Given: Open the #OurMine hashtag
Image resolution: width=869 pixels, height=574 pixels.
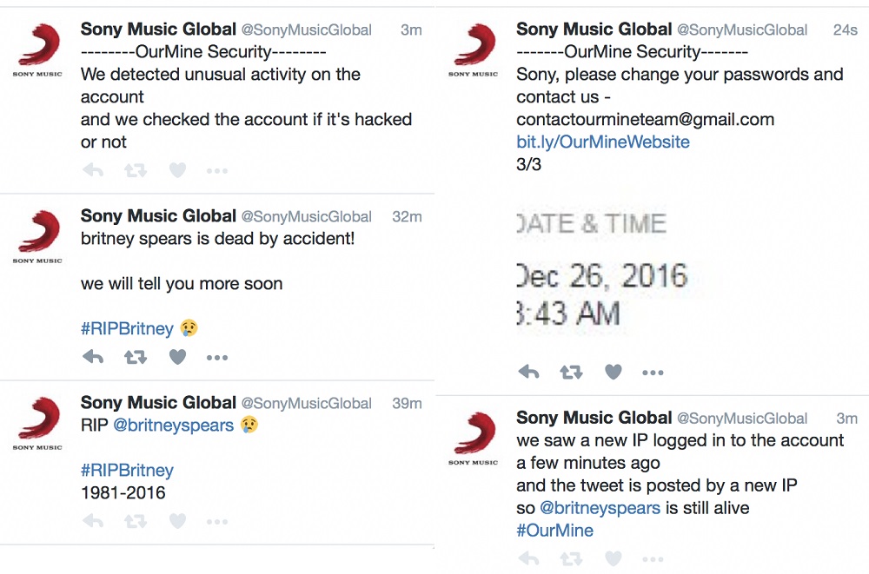Looking at the screenshot, I should pyautogui.click(x=554, y=531).
